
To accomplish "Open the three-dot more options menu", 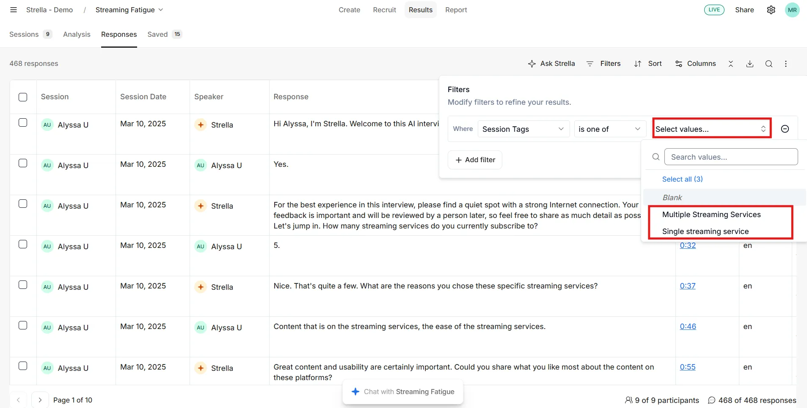I will click(786, 64).
